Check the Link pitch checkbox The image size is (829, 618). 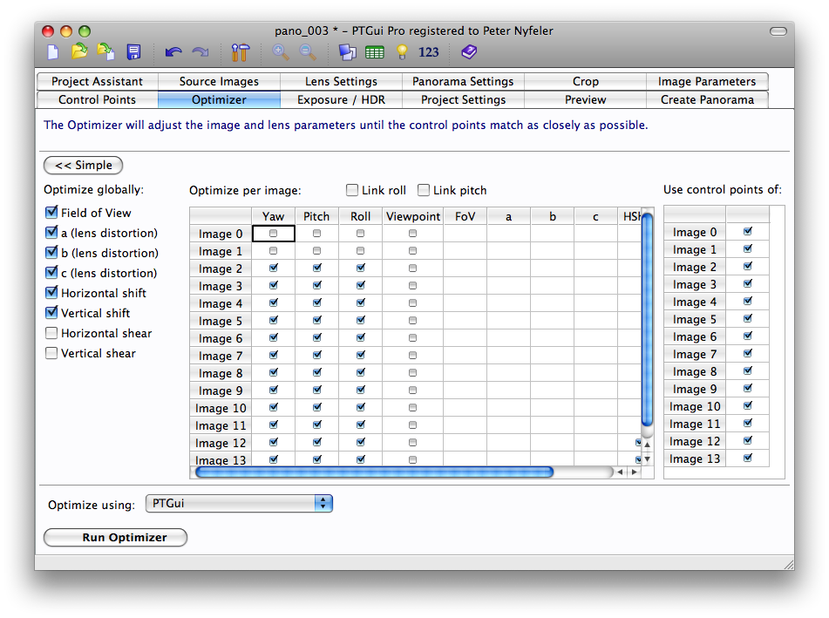coord(424,190)
